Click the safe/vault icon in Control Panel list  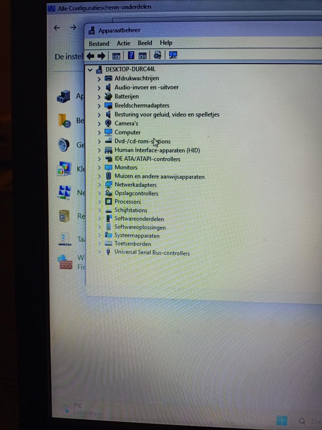[x=63, y=215]
